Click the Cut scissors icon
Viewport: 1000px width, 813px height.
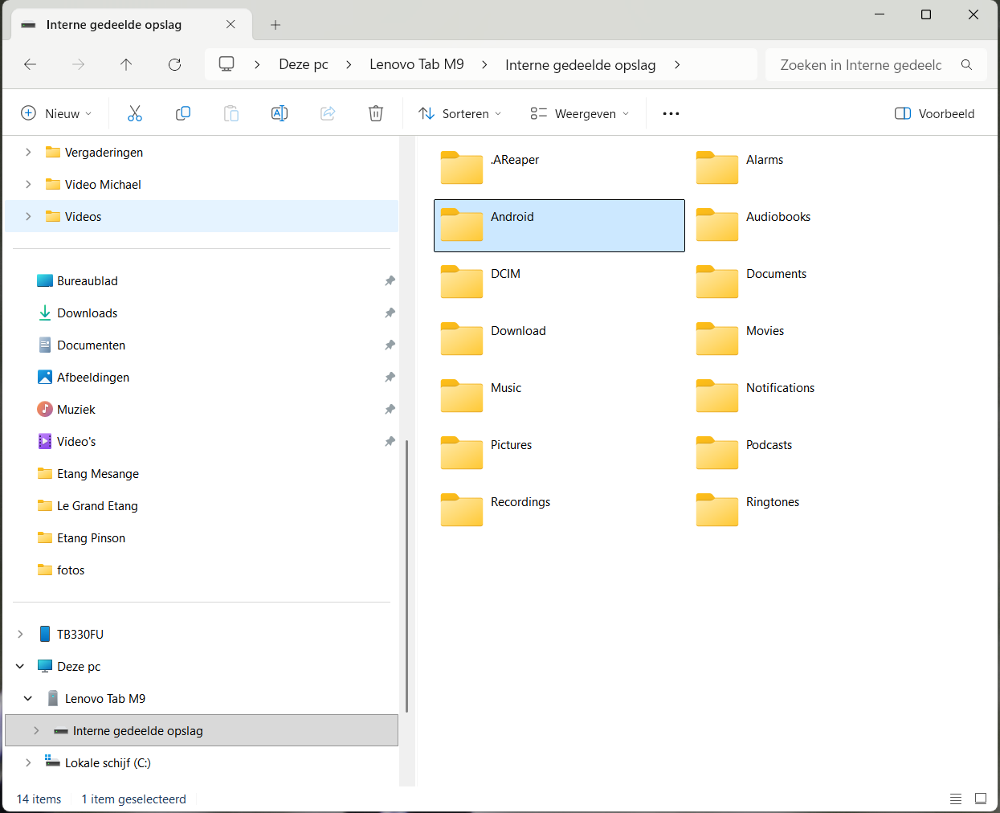[x=135, y=113]
